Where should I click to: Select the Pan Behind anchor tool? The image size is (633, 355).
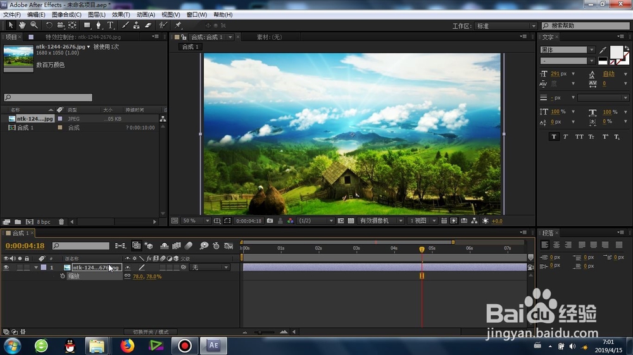coord(72,25)
